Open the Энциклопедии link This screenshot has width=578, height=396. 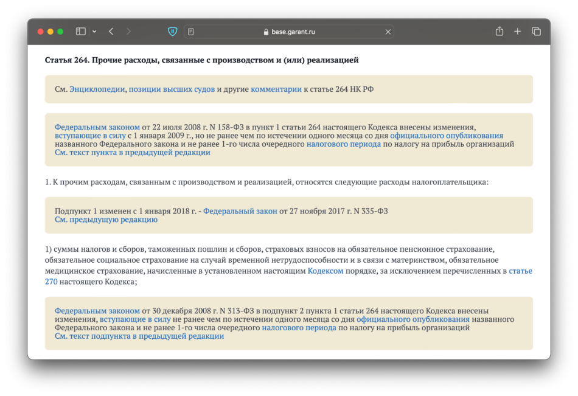point(97,89)
